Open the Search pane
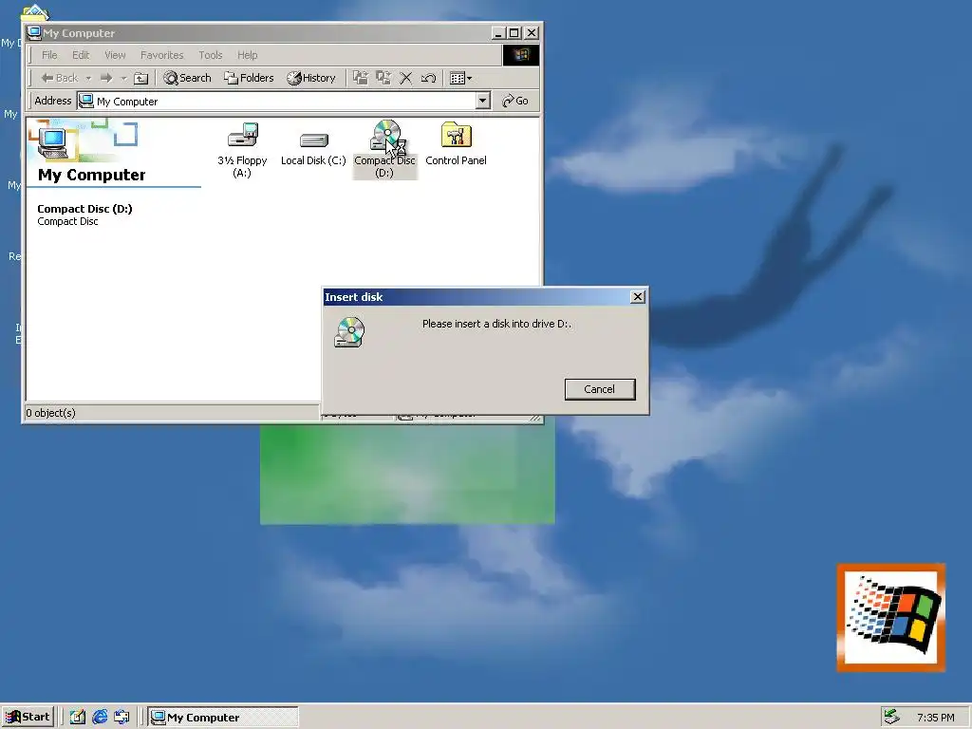 (x=187, y=78)
